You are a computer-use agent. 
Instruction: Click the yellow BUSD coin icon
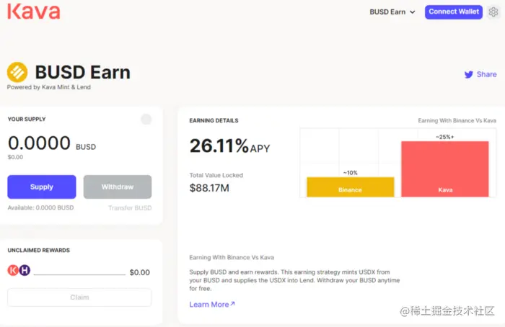[17, 72]
